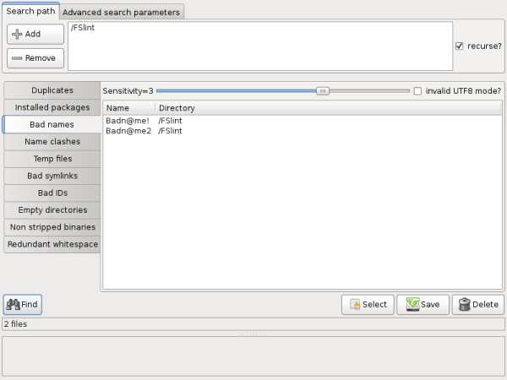
Task: Select the Badn@me! file row
Action: pos(128,121)
